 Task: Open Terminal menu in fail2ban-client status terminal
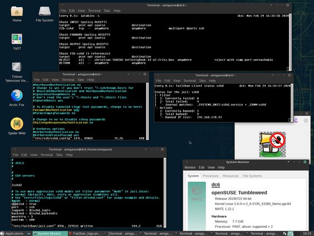pos(190,81)
